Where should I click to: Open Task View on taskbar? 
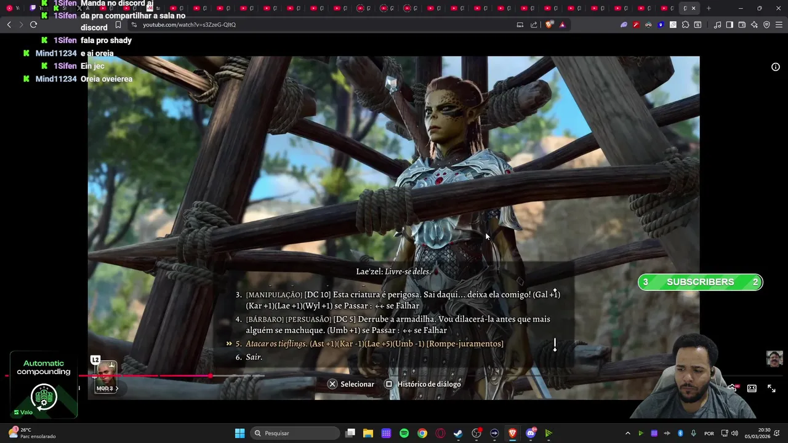(350, 433)
